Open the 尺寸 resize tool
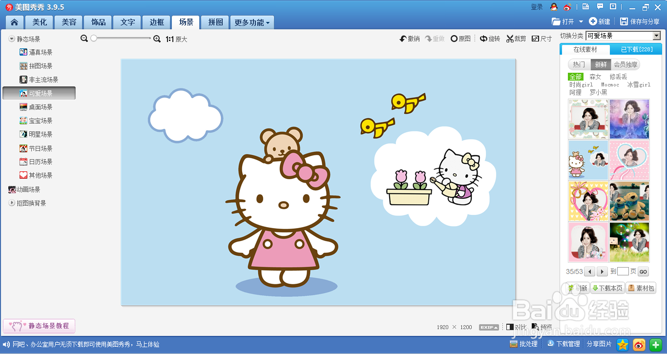The image size is (667, 354). pos(542,39)
